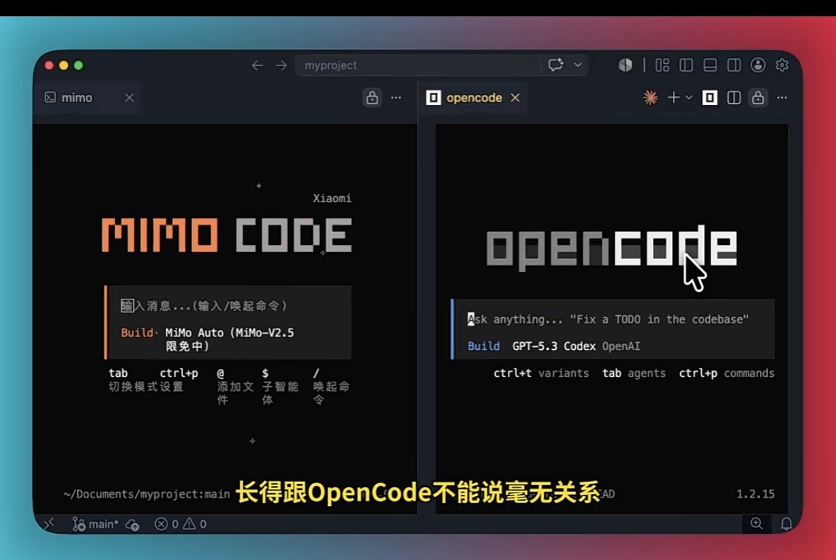This screenshot has height=560, width=836.
Task: Toggle lock icon in the opencode pane
Action: click(x=758, y=98)
